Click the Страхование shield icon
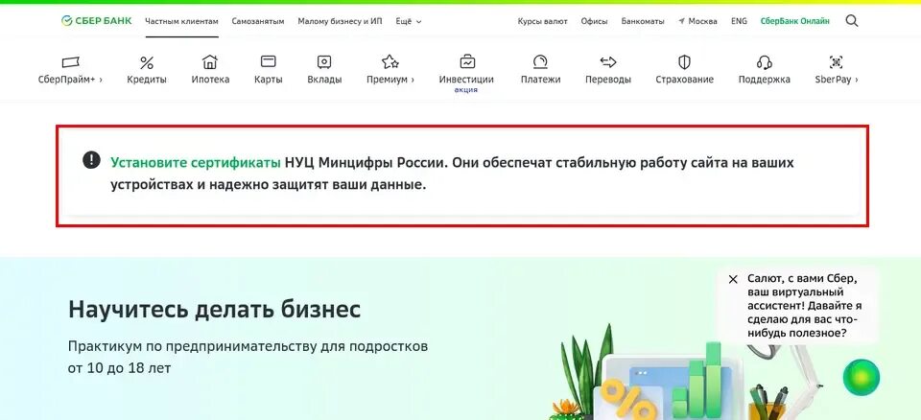921x420 pixels. tap(684, 61)
